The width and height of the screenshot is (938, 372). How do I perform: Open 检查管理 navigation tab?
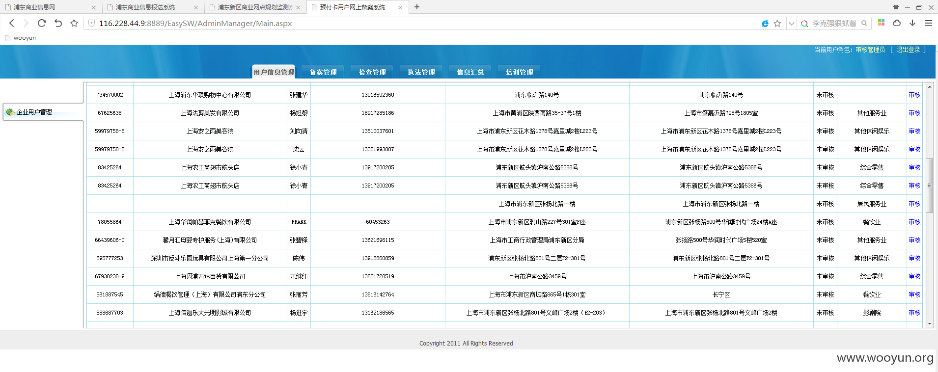(x=372, y=72)
